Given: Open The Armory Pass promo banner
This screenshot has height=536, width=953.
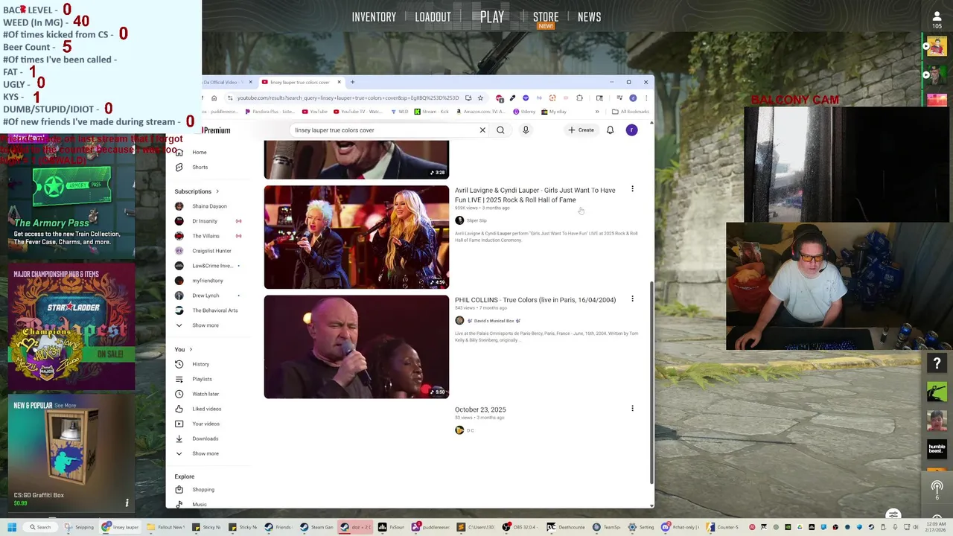Looking at the screenshot, I should coord(71,211).
